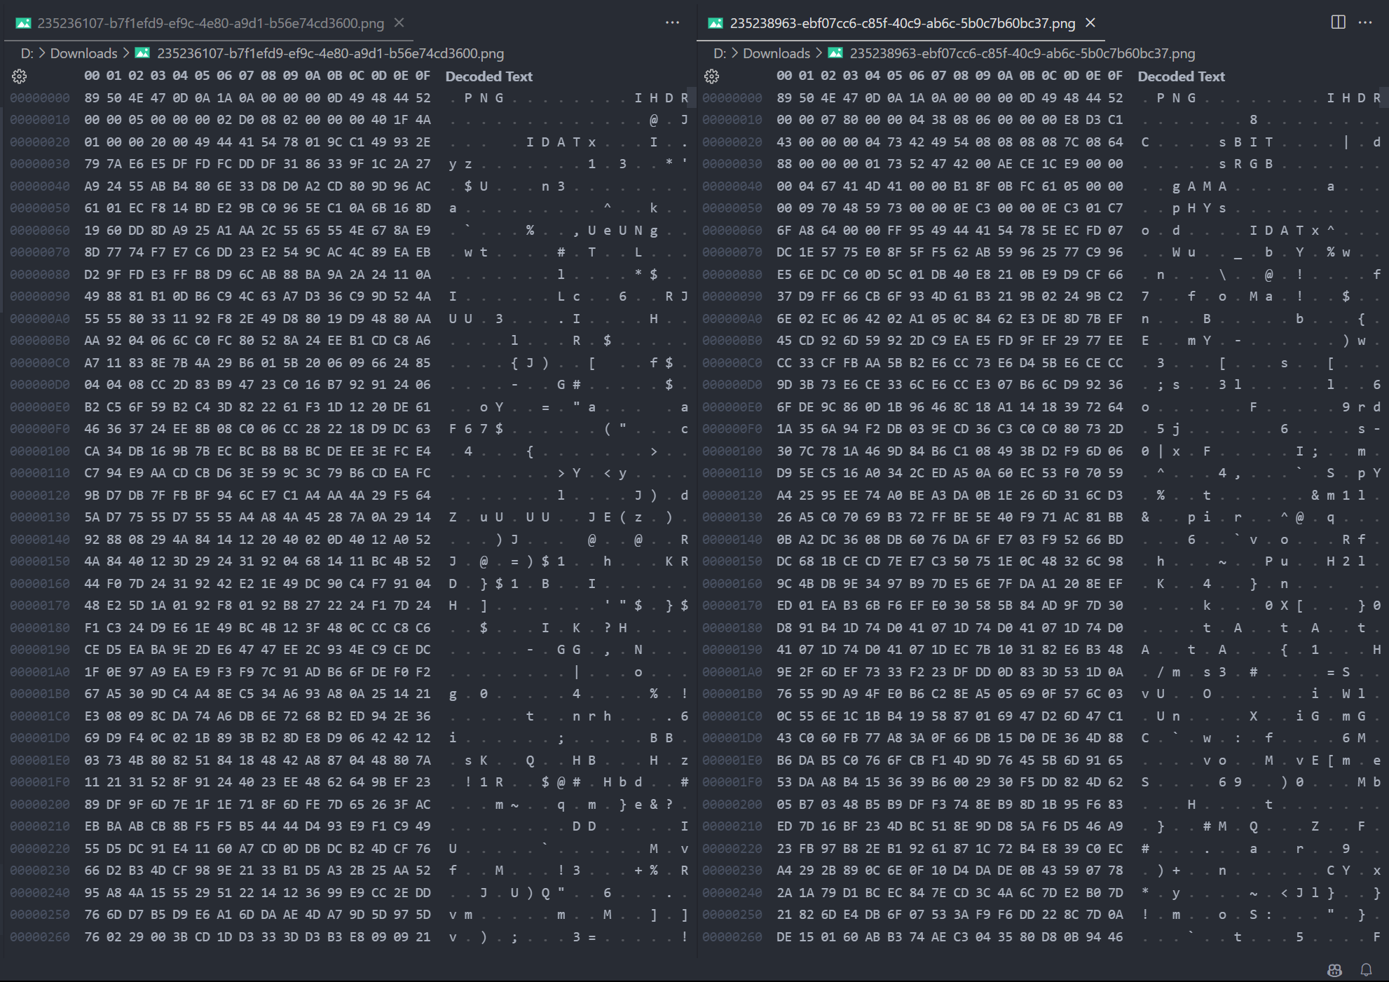This screenshot has height=982, width=1389.
Task: Open filename breadcrumb in right pane
Action: click(1022, 53)
